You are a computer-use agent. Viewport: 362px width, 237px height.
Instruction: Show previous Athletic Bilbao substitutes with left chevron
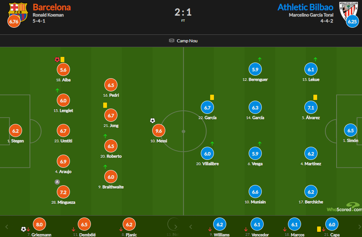click(191, 227)
